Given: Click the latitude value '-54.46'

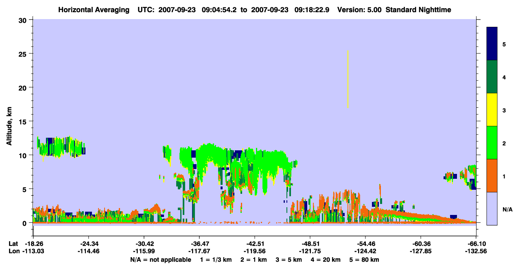Looking at the screenshot, I should click(x=365, y=244).
